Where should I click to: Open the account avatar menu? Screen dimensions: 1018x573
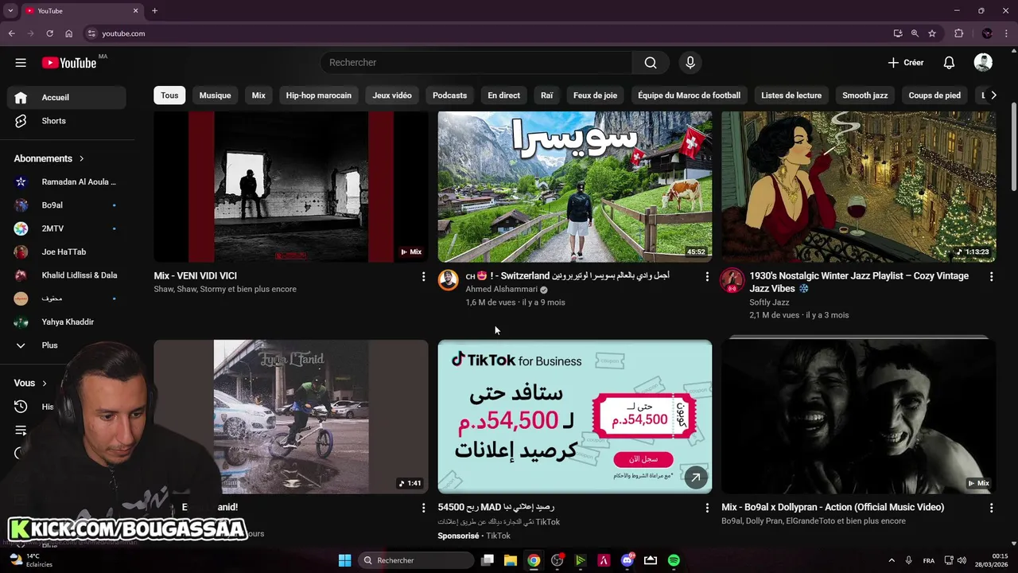point(983,63)
